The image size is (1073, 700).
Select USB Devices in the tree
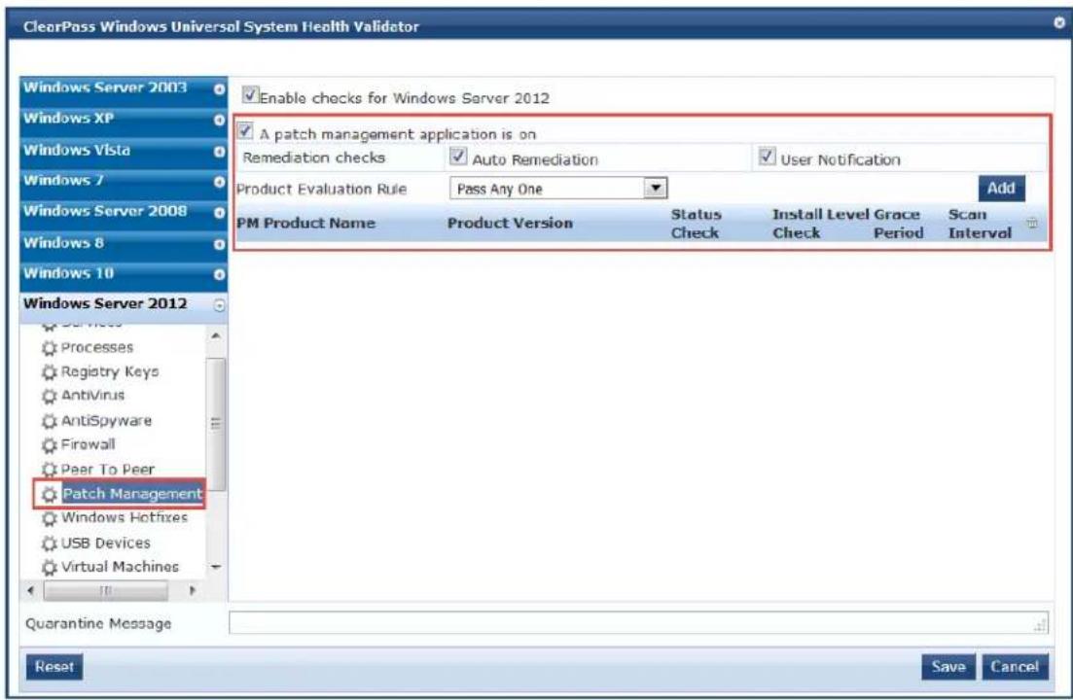[x=105, y=542]
